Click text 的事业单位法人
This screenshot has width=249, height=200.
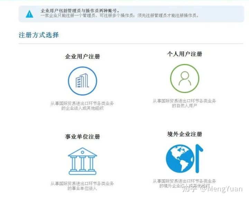coord(82,188)
